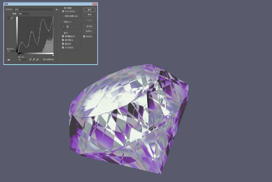272x182 pixels.
Task: Choose the simple 4x4 grid icon
Action: (64, 26)
